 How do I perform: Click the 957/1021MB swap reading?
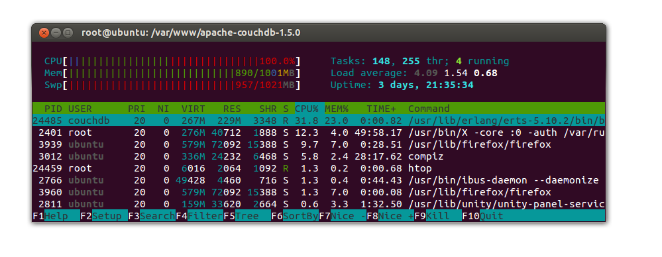click(x=265, y=85)
